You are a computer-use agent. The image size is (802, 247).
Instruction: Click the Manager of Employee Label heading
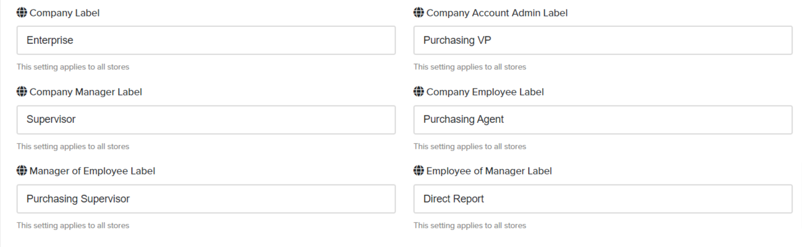[x=92, y=171]
